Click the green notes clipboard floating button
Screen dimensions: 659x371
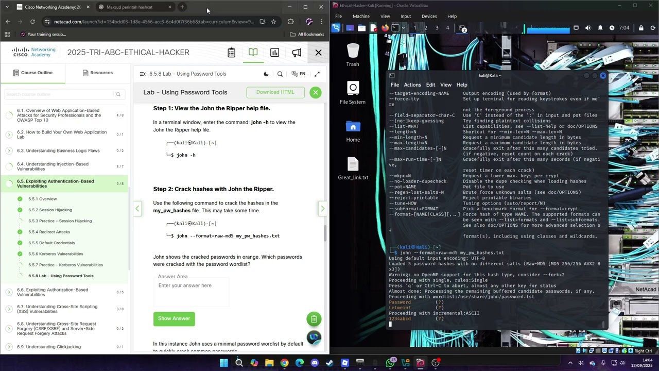tap(314, 319)
